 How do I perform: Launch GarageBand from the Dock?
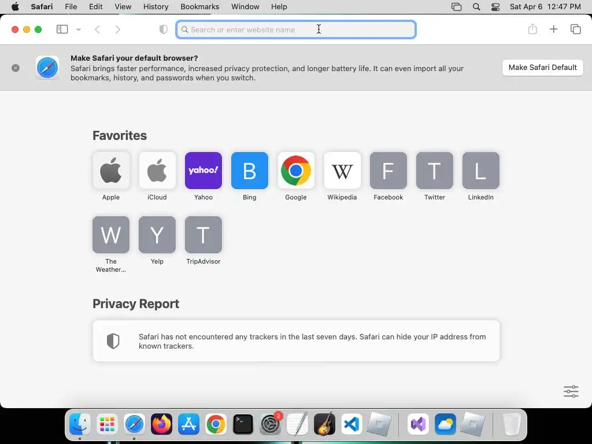click(325, 424)
